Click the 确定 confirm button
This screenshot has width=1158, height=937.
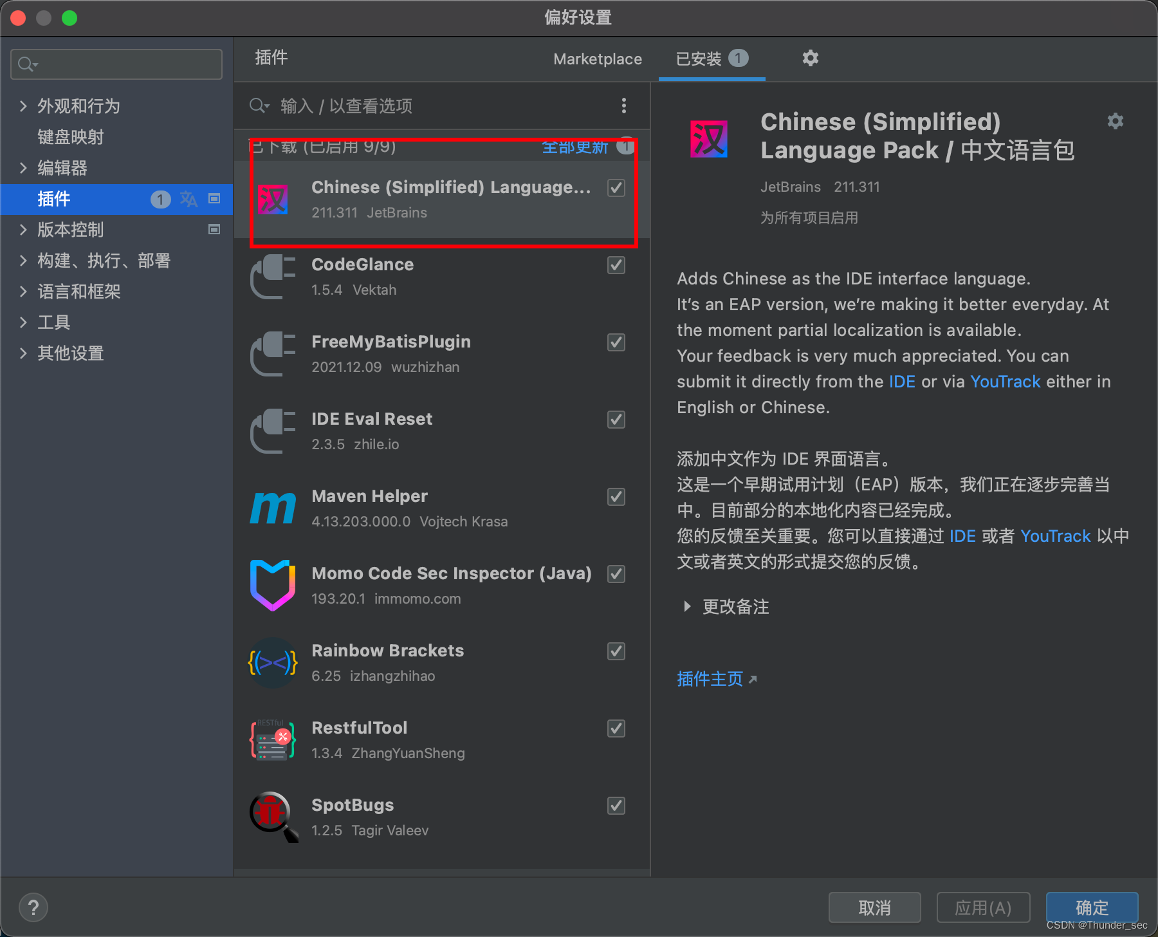click(1092, 908)
